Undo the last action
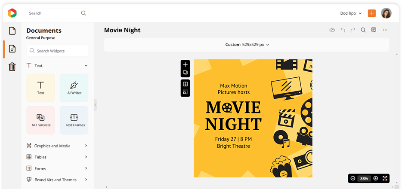 coord(343,30)
